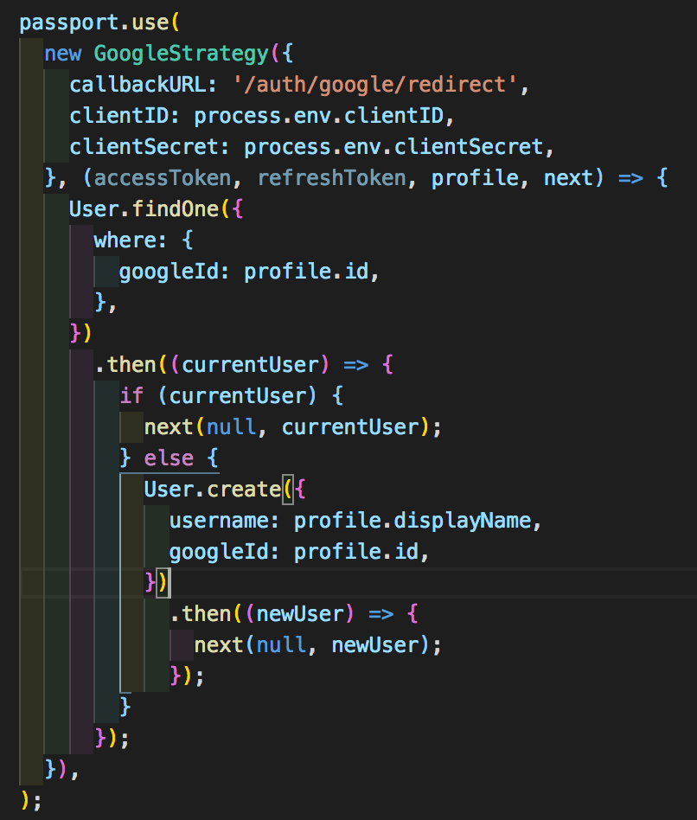Click the "accessToken" parameter

[x=163, y=178]
